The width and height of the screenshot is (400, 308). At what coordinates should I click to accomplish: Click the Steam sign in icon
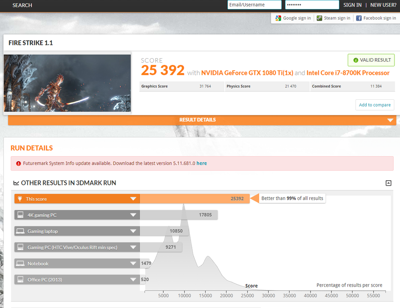pos(319,18)
